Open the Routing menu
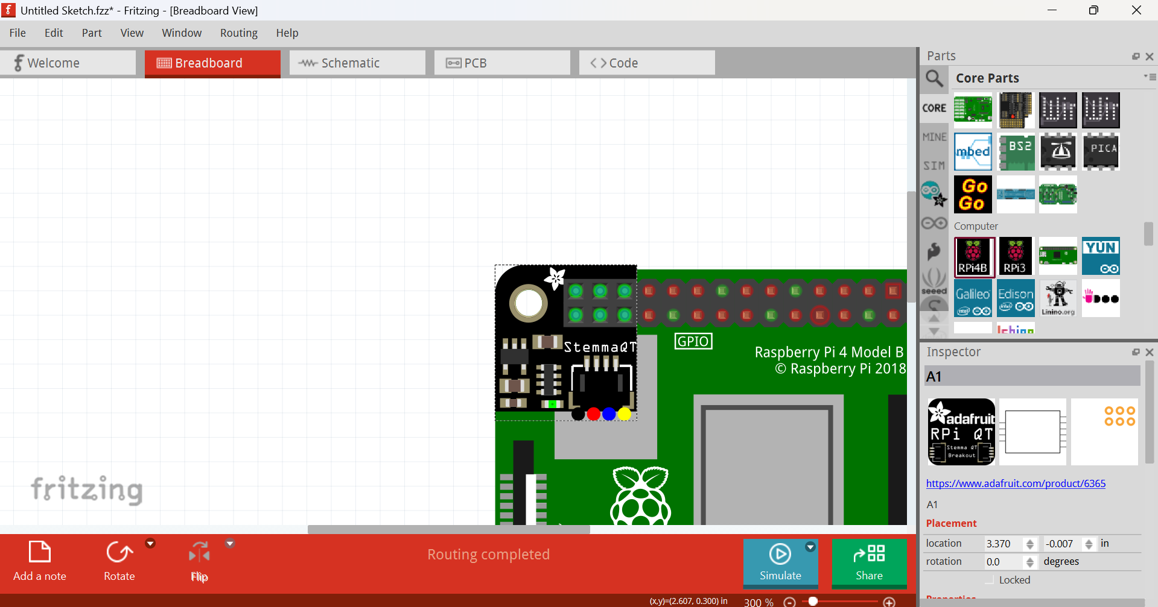Viewport: 1158px width, 607px height. (239, 33)
